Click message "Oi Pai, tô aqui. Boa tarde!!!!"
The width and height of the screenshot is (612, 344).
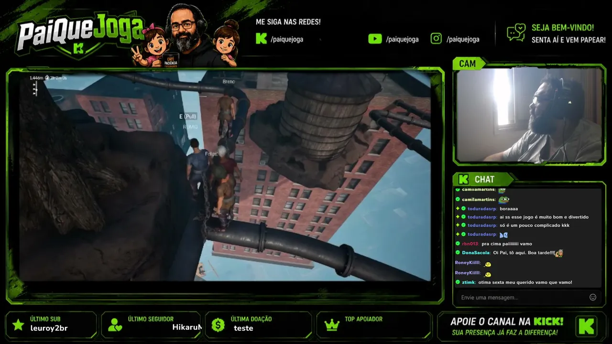point(524,253)
